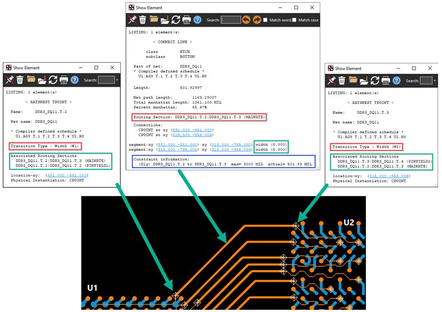Click search next arrow in middle window
Viewport: 442px width, 312px height.
click(257, 20)
